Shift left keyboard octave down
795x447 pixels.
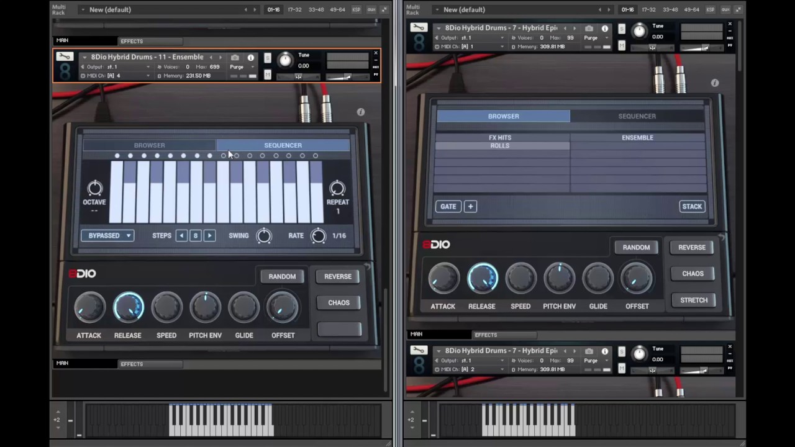(57, 428)
